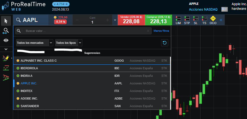Click the Vender 228,08 sell button
Image resolution: width=247 pixels, height=119 pixels.
tap(131, 20)
